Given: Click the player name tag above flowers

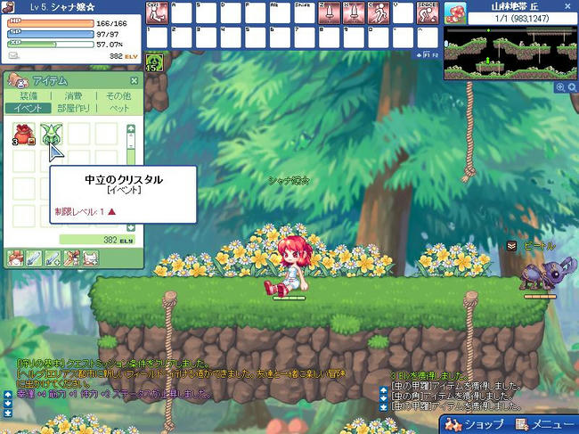Looking at the screenshot, I should (x=289, y=181).
